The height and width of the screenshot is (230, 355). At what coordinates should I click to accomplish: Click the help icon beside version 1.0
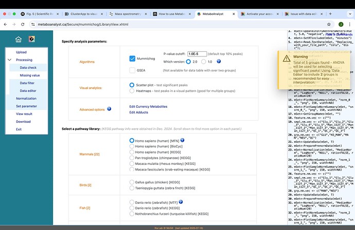click(219, 61)
